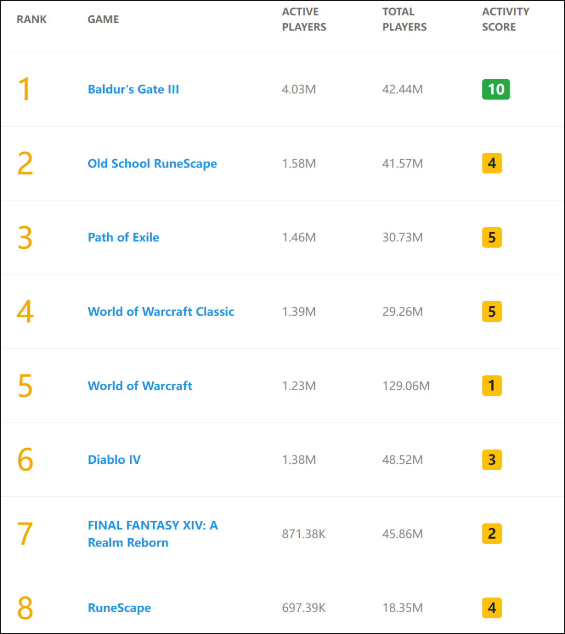565x634 pixels.
Task: Click the green activity score 10 badge
Action: pyautogui.click(x=495, y=90)
